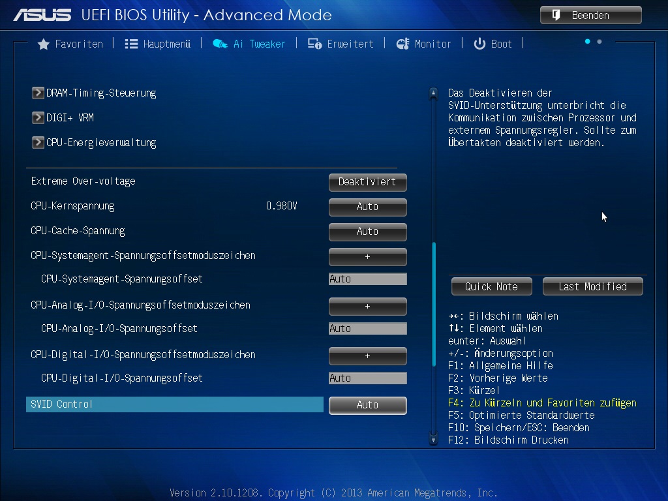The height and width of the screenshot is (501, 668).
Task: Click the door icon on Beenden
Action: pos(556,16)
